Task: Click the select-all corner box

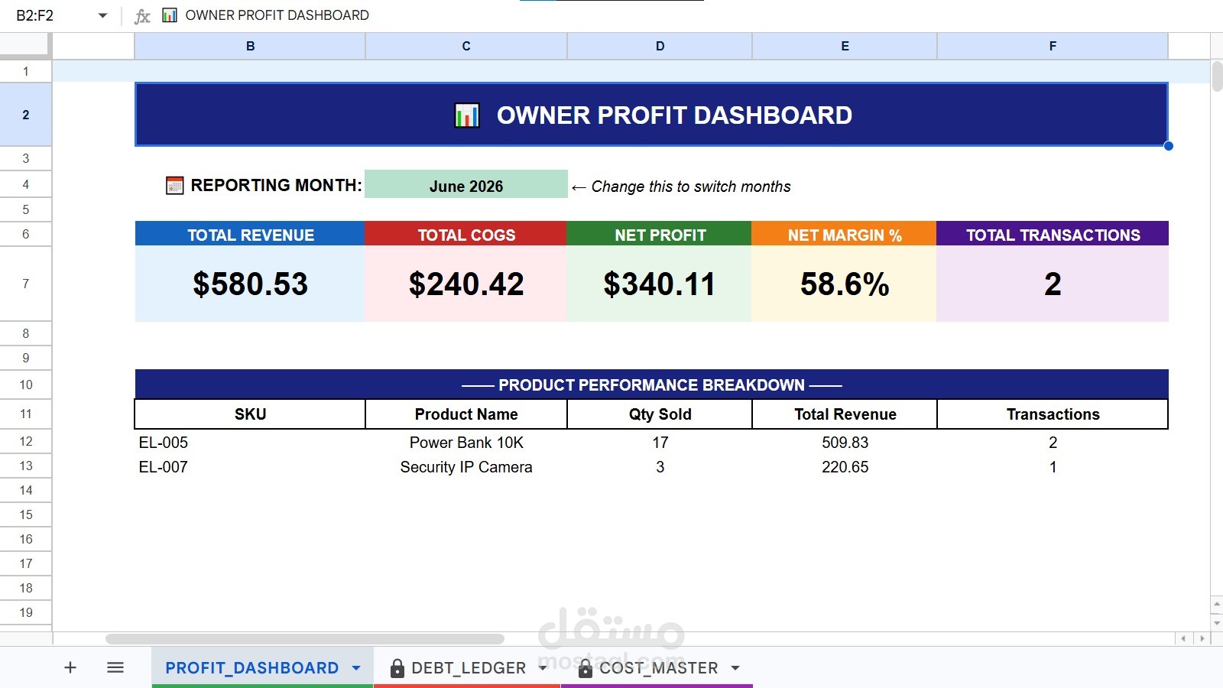Action: point(25,46)
